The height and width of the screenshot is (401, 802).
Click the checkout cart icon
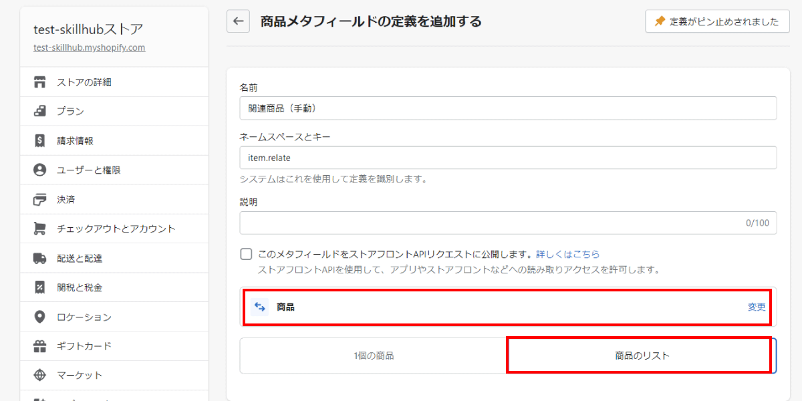pos(39,229)
